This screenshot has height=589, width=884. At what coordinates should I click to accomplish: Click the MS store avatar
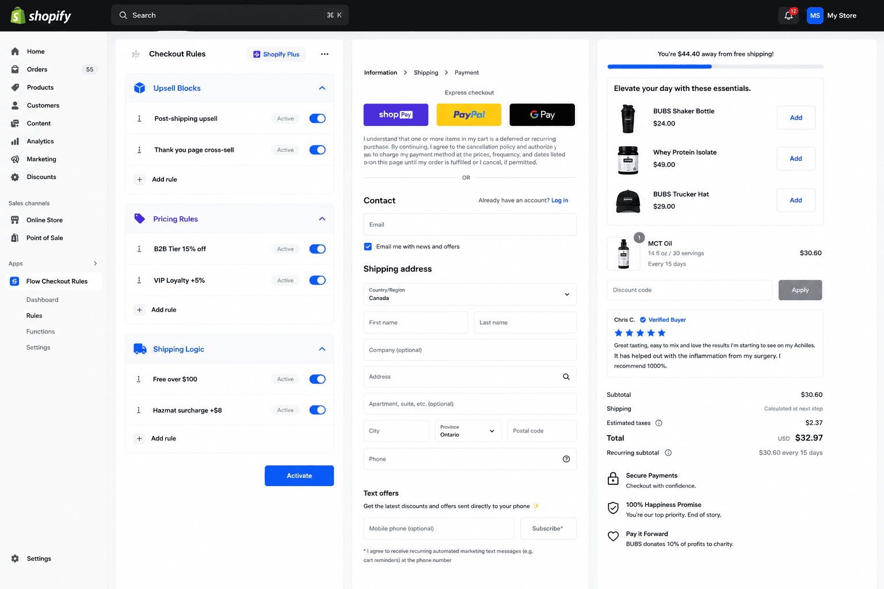tap(815, 16)
